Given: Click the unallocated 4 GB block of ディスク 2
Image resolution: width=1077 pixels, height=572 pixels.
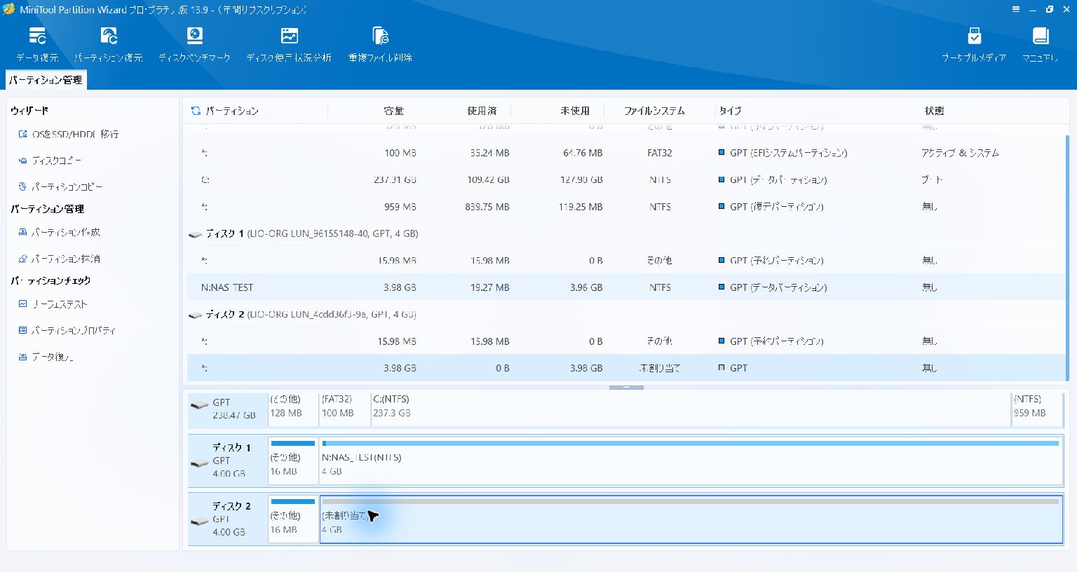Looking at the screenshot, I should point(691,519).
